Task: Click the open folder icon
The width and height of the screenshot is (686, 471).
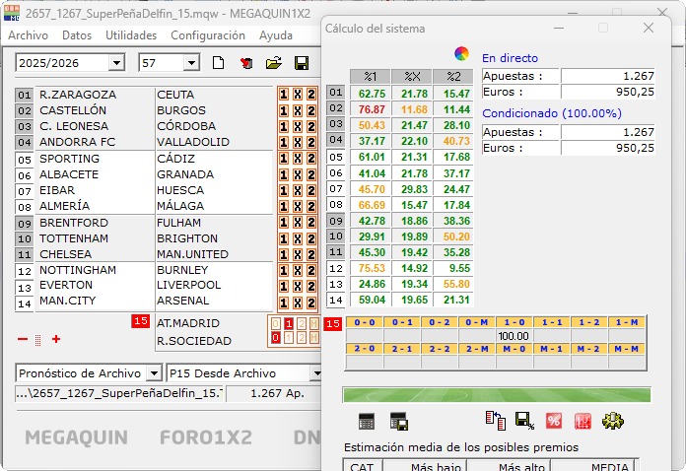Action: pyautogui.click(x=273, y=63)
